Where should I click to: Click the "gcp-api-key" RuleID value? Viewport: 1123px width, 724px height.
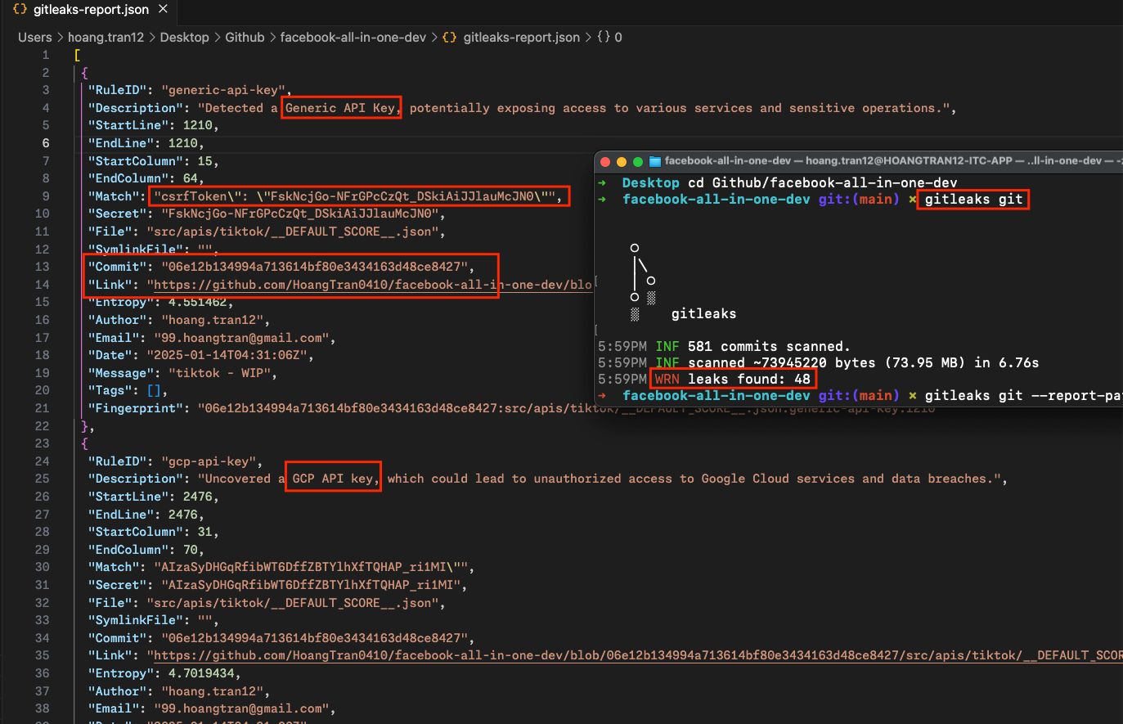click(x=208, y=461)
